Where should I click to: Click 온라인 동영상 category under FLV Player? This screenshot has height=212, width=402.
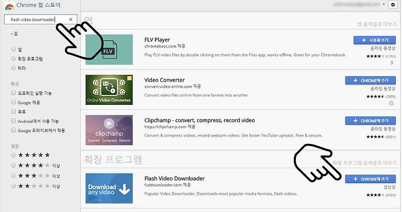[383, 49]
